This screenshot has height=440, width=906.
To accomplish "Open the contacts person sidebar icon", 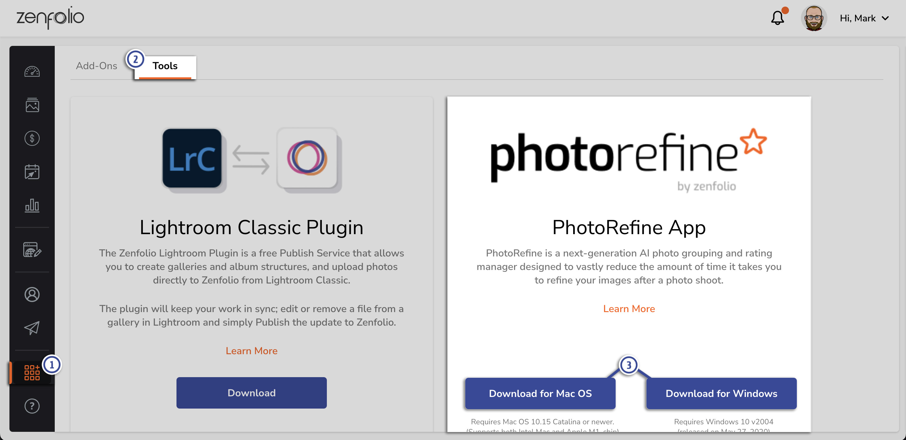I will pos(32,294).
